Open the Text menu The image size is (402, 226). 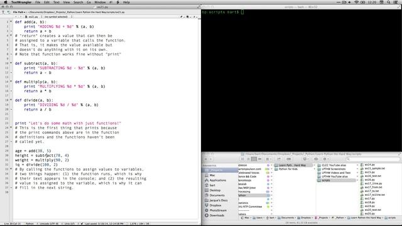[56, 2]
